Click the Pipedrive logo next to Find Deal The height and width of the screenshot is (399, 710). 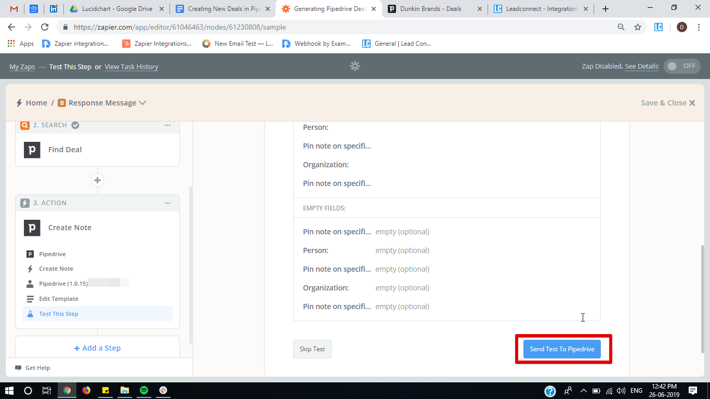pyautogui.click(x=32, y=150)
